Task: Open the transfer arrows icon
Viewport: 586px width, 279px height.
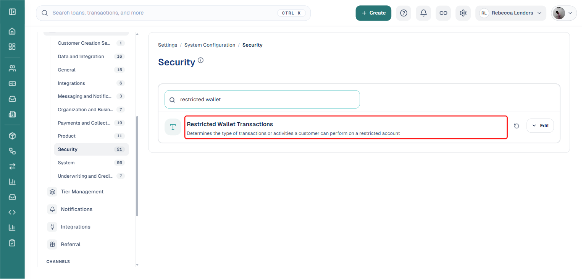Action: coord(12,166)
